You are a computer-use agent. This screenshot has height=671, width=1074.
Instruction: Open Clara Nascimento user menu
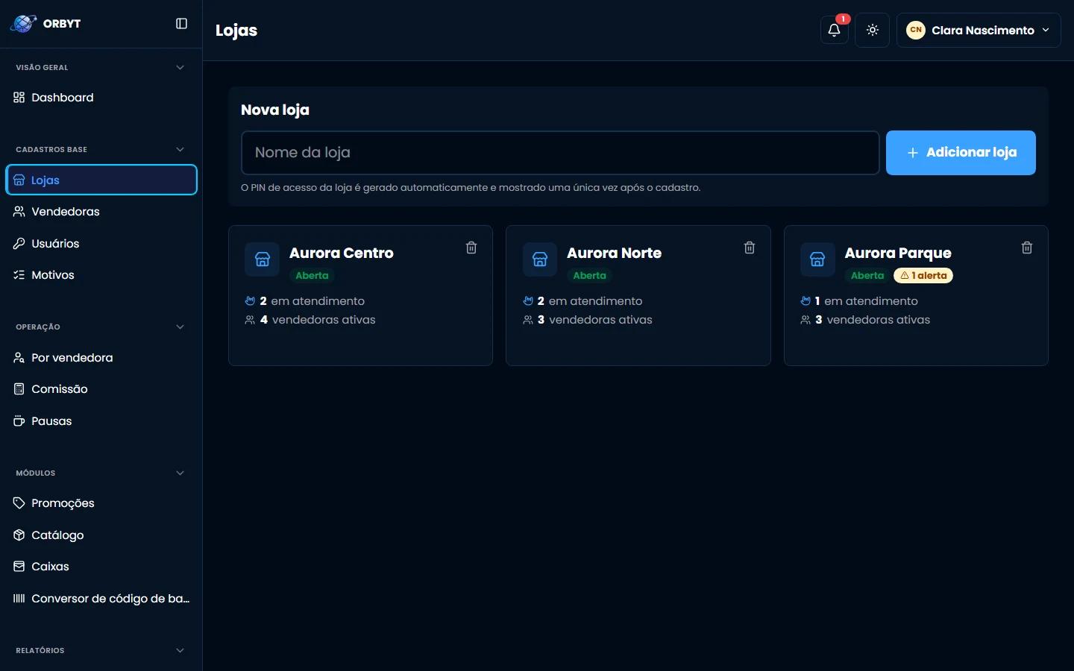click(x=979, y=31)
